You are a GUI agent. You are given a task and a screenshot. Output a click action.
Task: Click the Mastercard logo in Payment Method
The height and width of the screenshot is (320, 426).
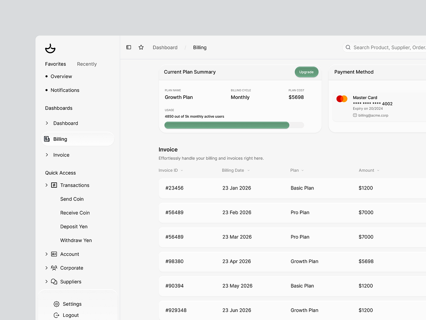(342, 99)
